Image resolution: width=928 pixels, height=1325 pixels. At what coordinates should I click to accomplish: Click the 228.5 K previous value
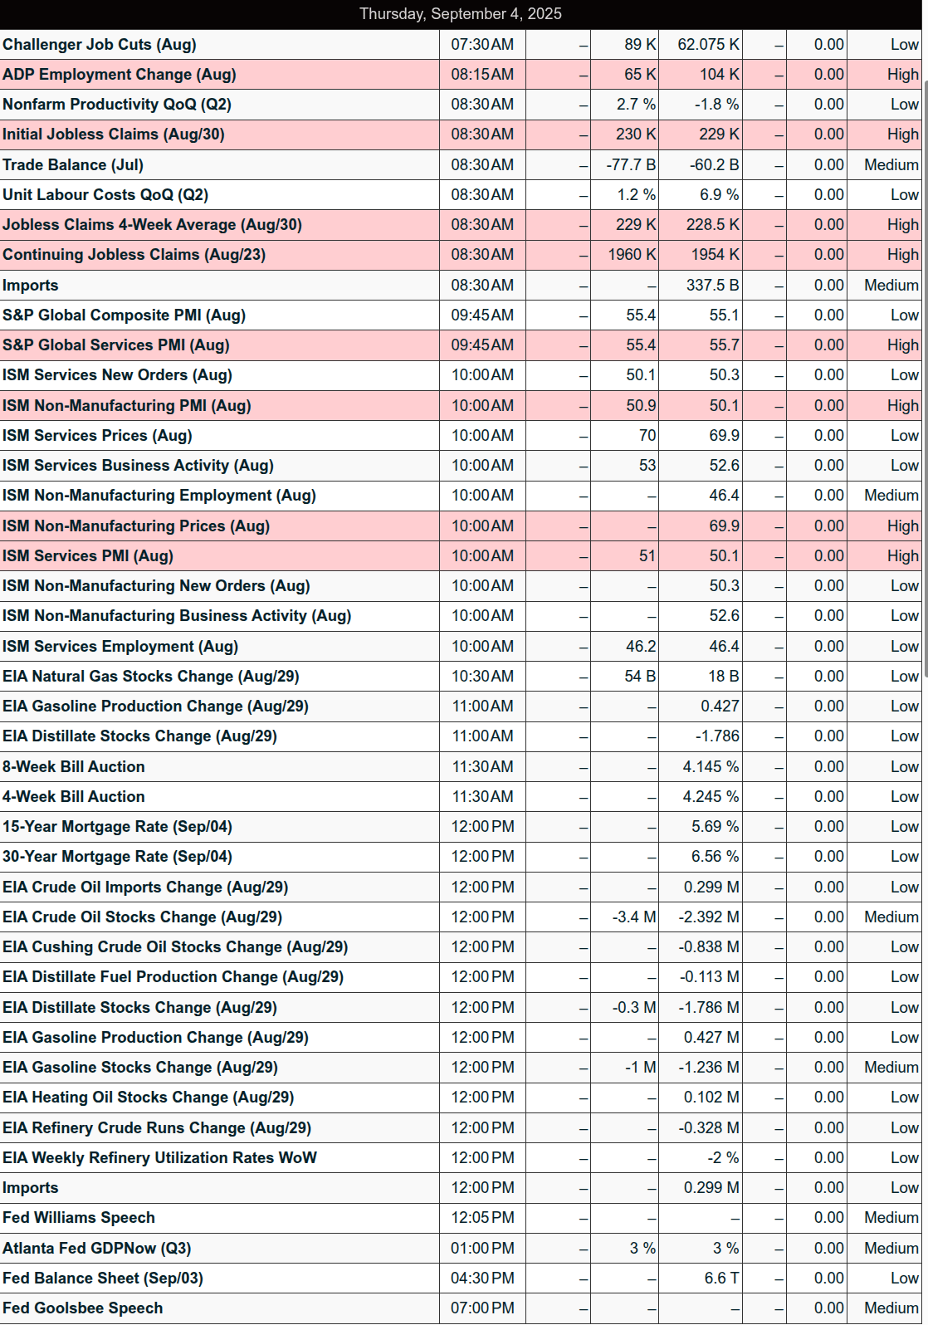(x=712, y=225)
